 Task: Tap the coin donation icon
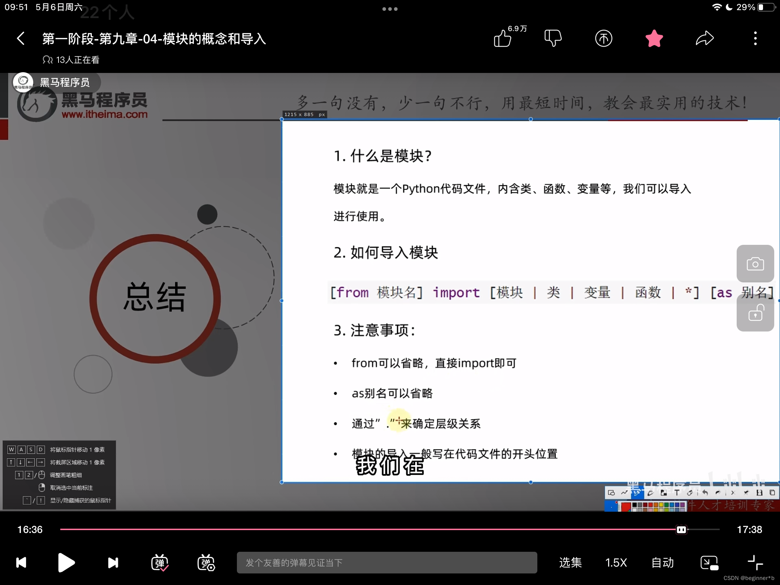[x=603, y=38]
